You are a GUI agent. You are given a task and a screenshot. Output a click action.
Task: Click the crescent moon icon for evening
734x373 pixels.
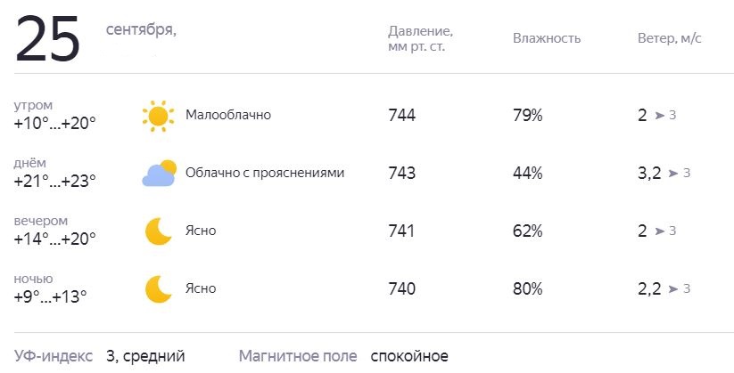pos(158,231)
